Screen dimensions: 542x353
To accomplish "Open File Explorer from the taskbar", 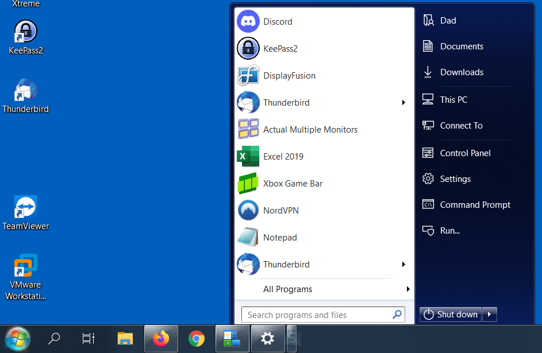I will point(125,339).
